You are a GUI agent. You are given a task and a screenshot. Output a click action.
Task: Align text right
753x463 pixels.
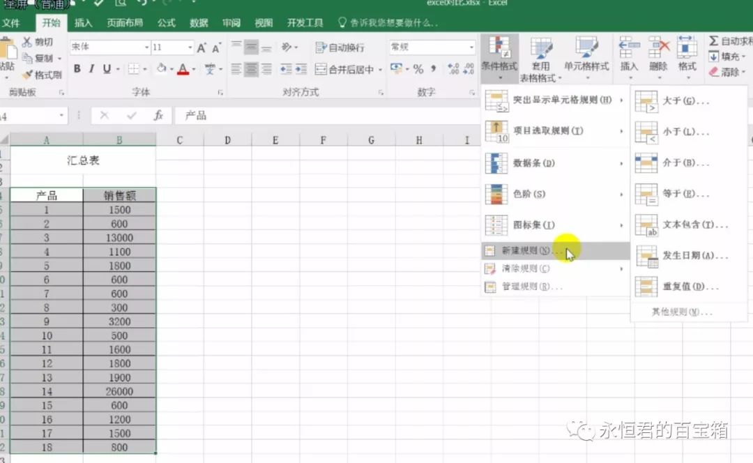(x=266, y=69)
